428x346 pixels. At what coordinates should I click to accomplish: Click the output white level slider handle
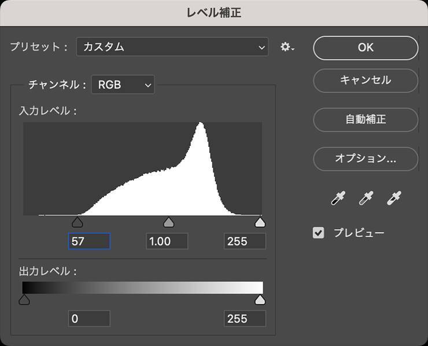click(x=260, y=299)
